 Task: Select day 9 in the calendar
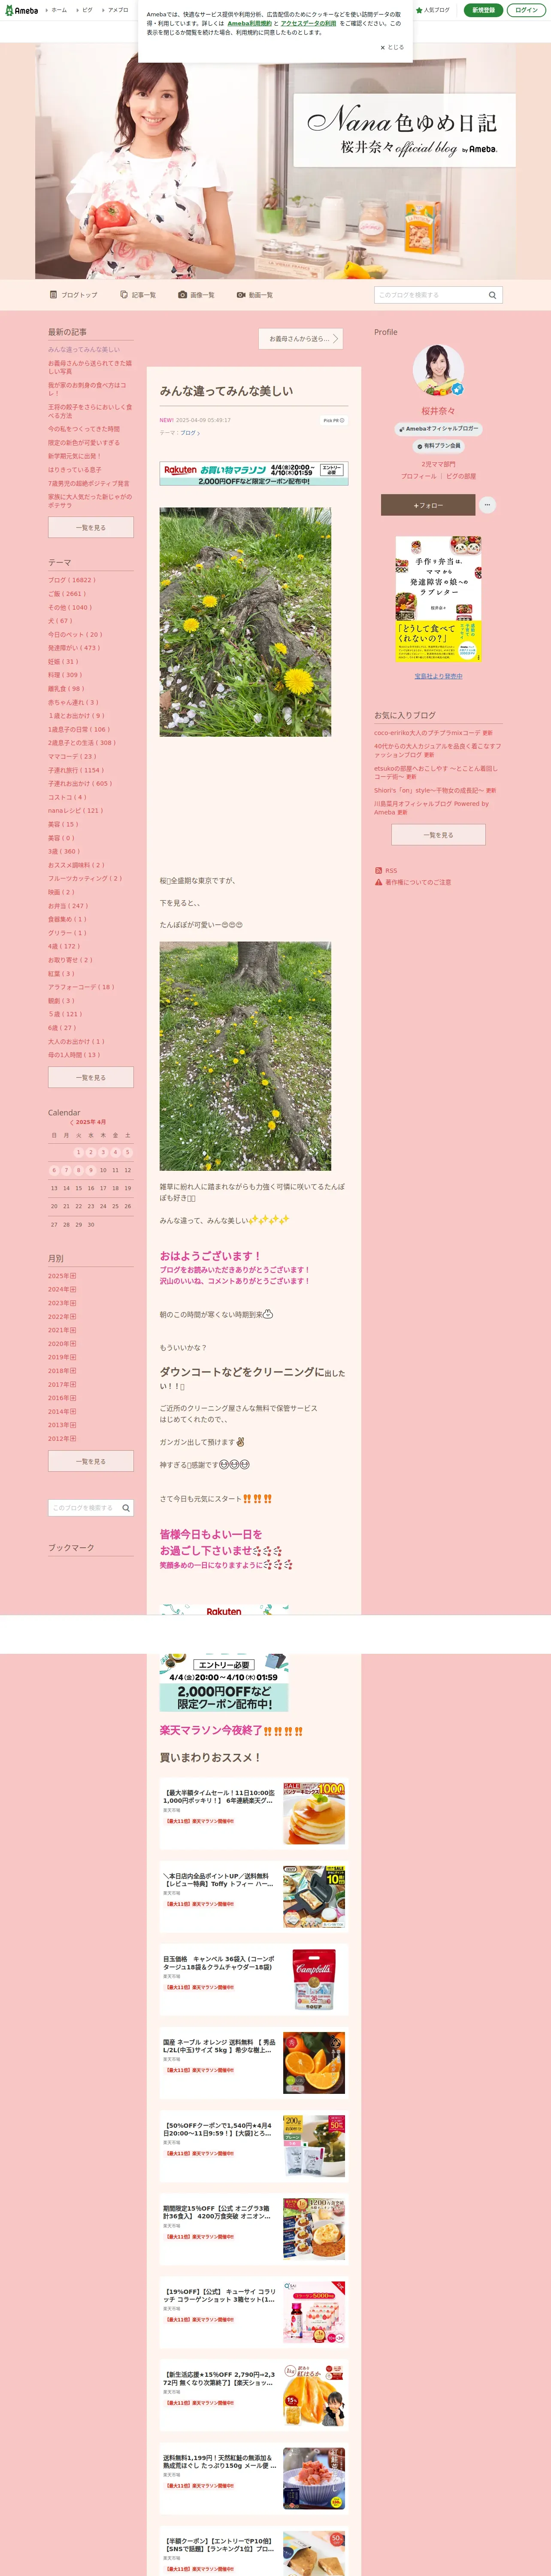[90, 1170]
